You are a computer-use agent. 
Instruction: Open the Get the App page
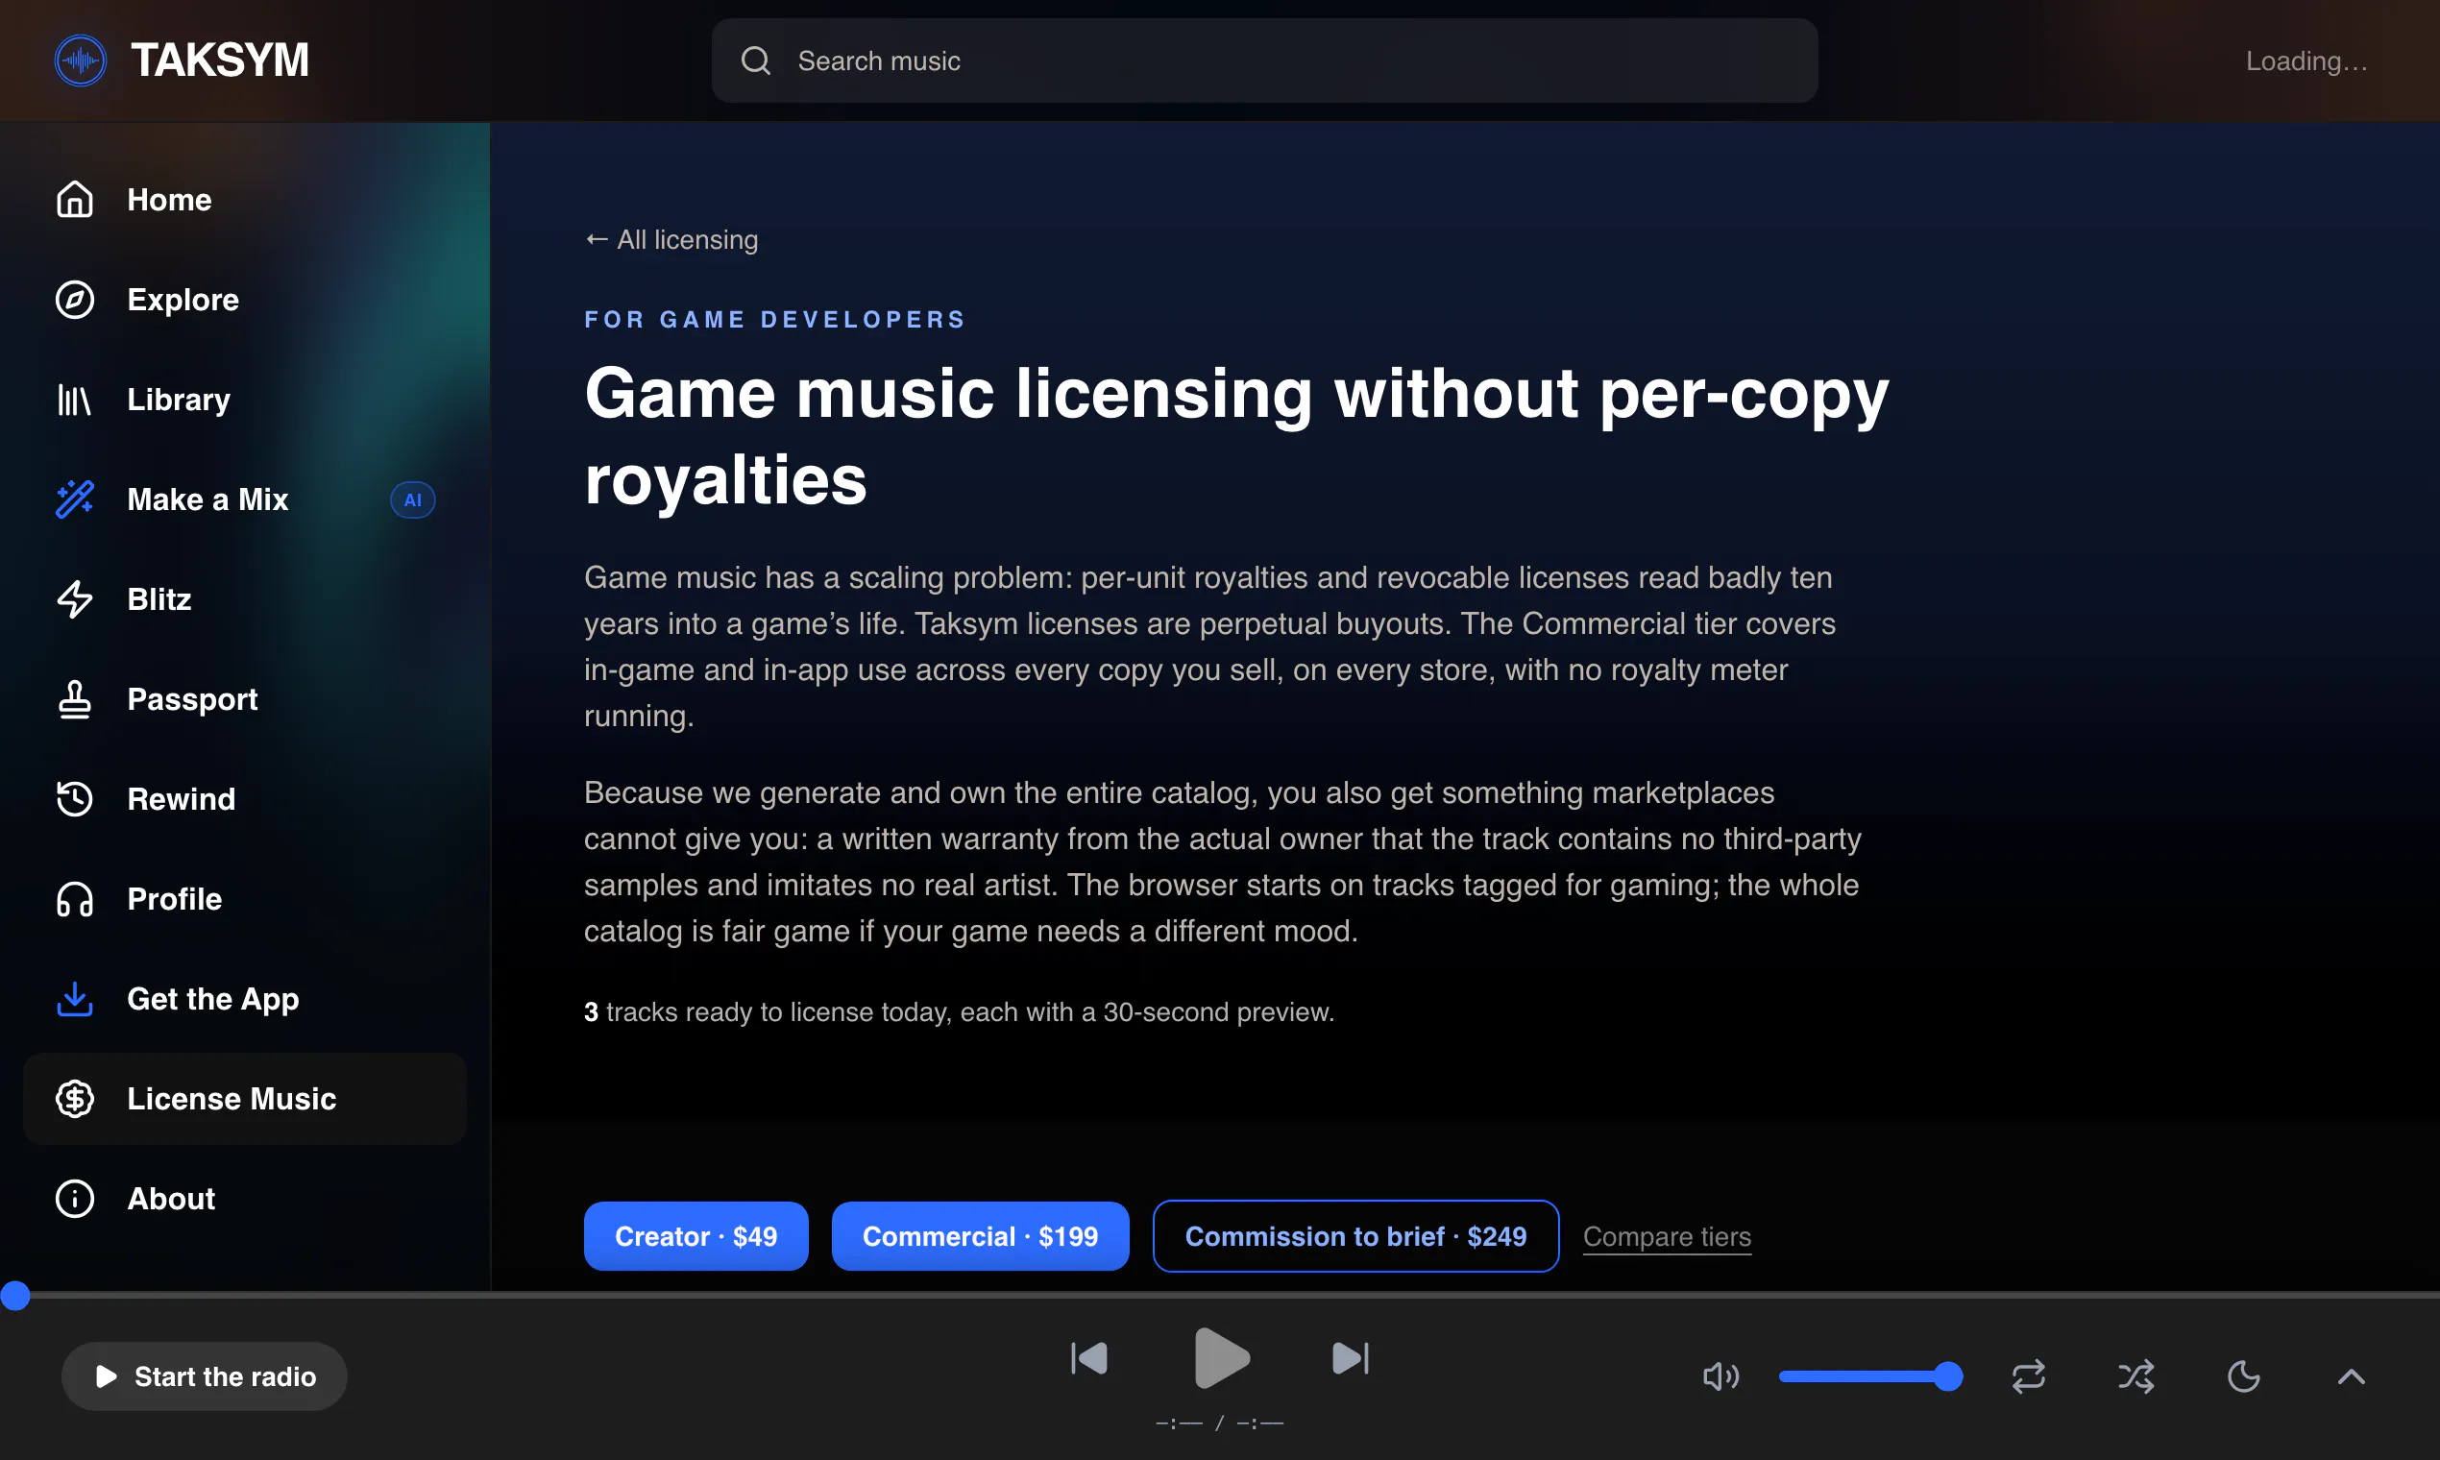pos(244,999)
